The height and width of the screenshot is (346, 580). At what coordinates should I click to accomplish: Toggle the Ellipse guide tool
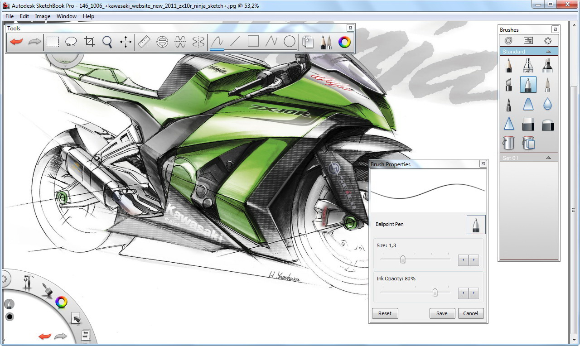162,42
